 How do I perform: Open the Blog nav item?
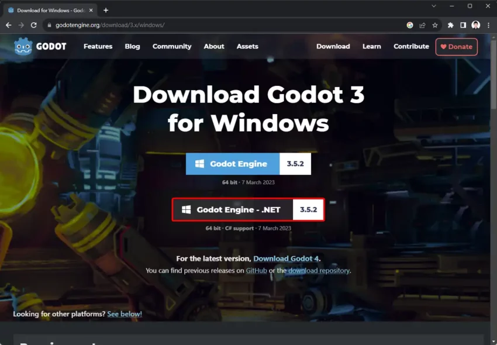(132, 46)
